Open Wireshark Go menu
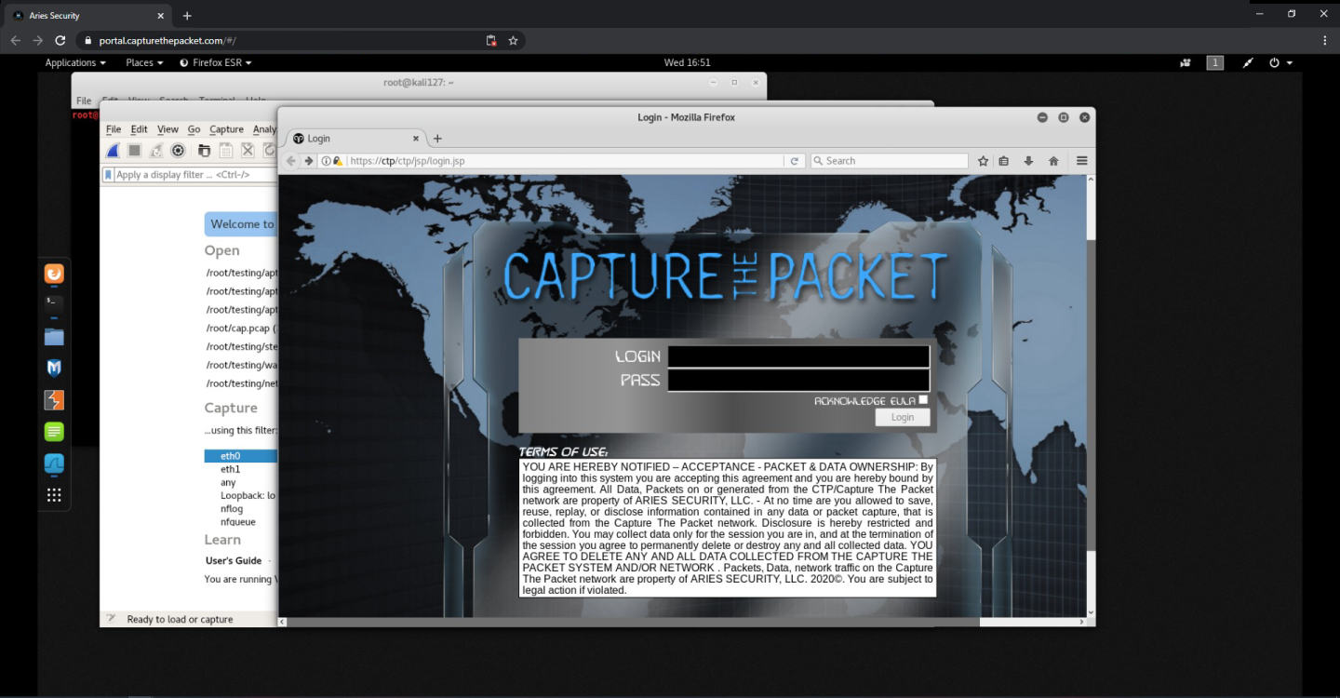The image size is (1340, 698). [194, 129]
